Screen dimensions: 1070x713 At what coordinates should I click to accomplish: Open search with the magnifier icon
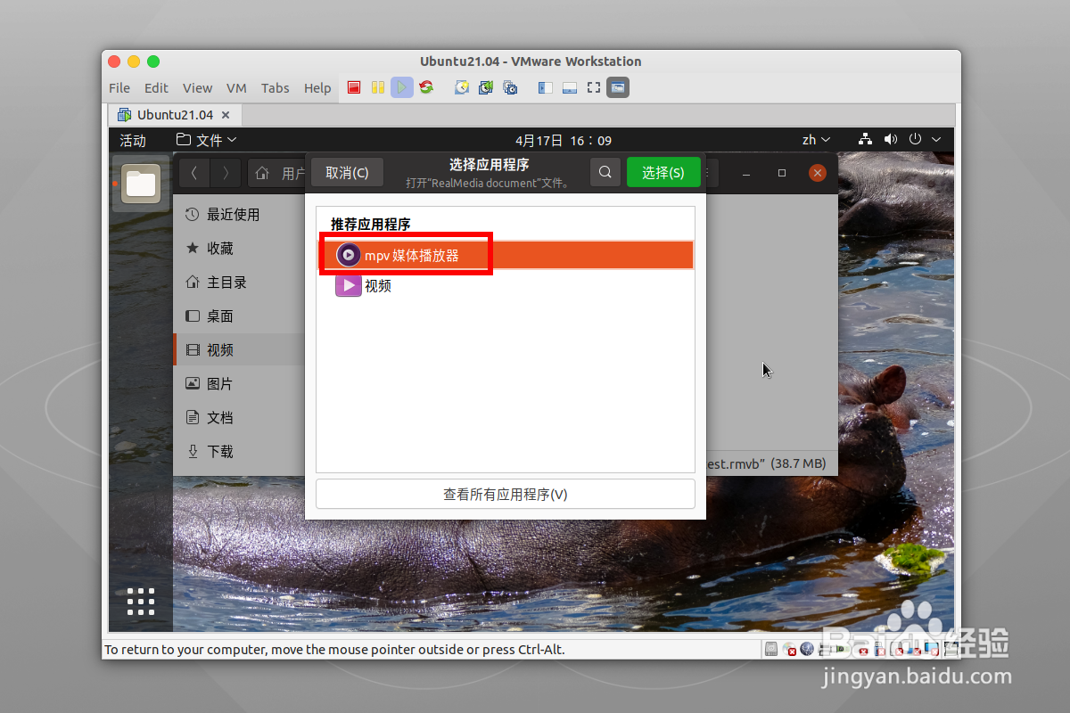pyautogui.click(x=605, y=172)
